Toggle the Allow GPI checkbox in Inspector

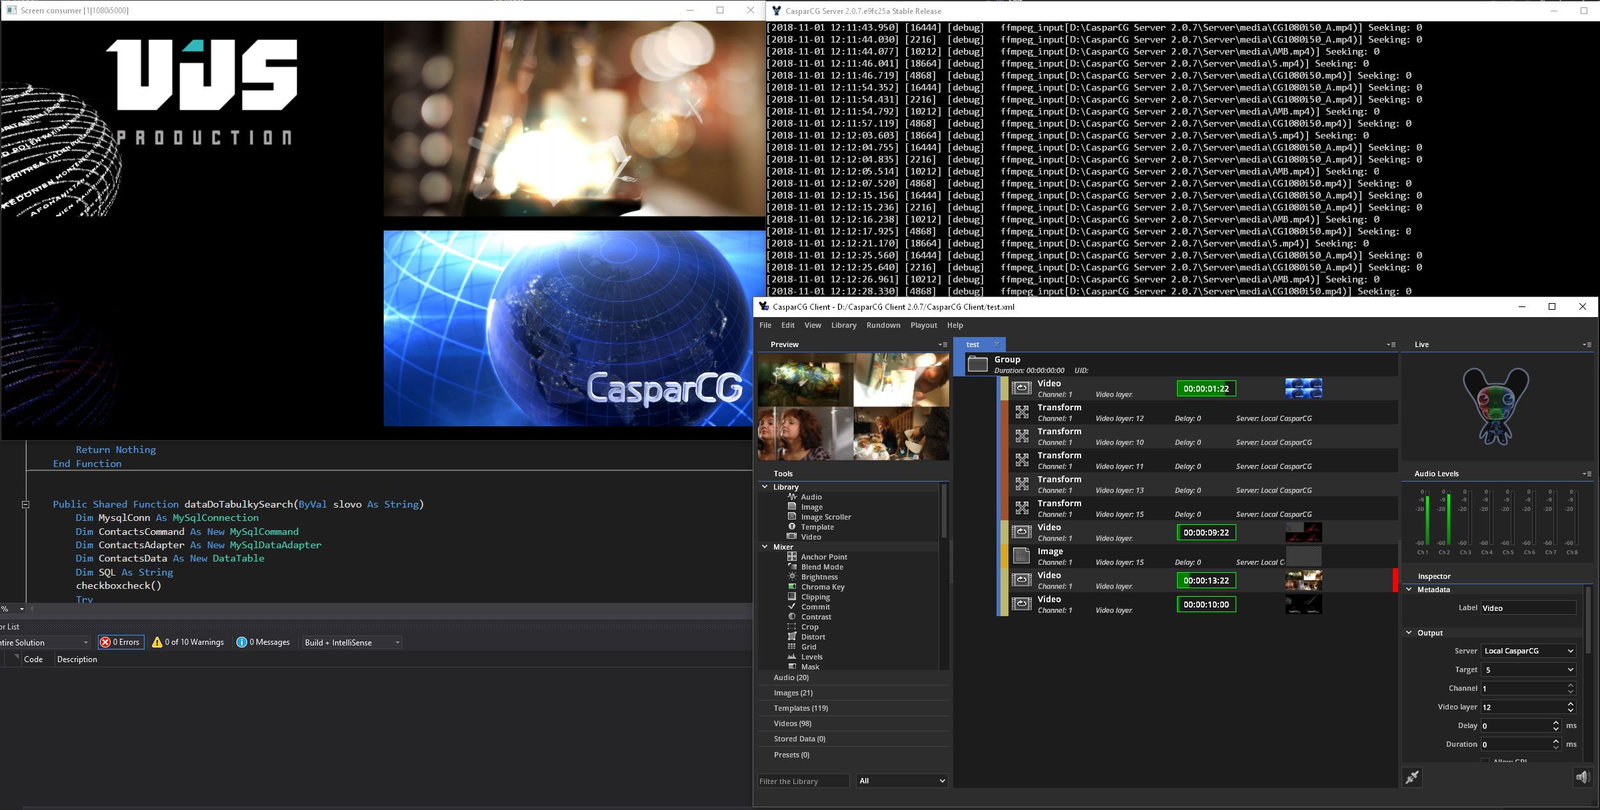[1485, 761]
